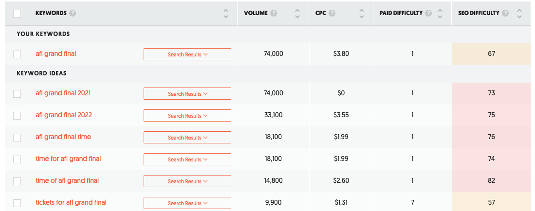Sort by the Volume column arrows
Image resolution: width=535 pixels, height=211 pixels.
(x=297, y=13)
